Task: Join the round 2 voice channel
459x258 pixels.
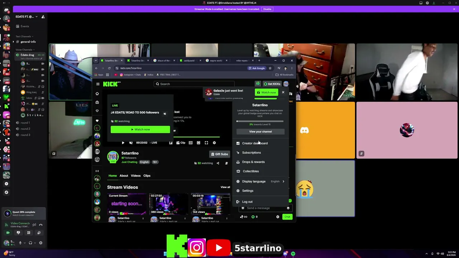Action: [x=25, y=129]
